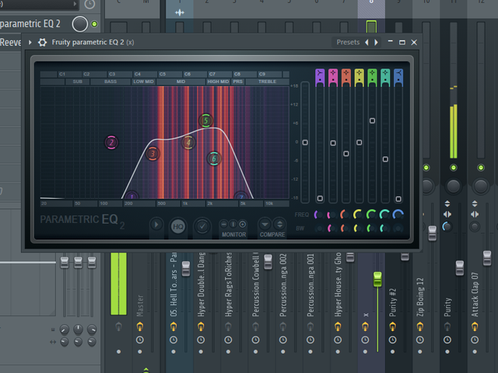This screenshot has width=498, height=373.
Task: Click the up-down arrows above Purity fader
Action: click(x=447, y=204)
